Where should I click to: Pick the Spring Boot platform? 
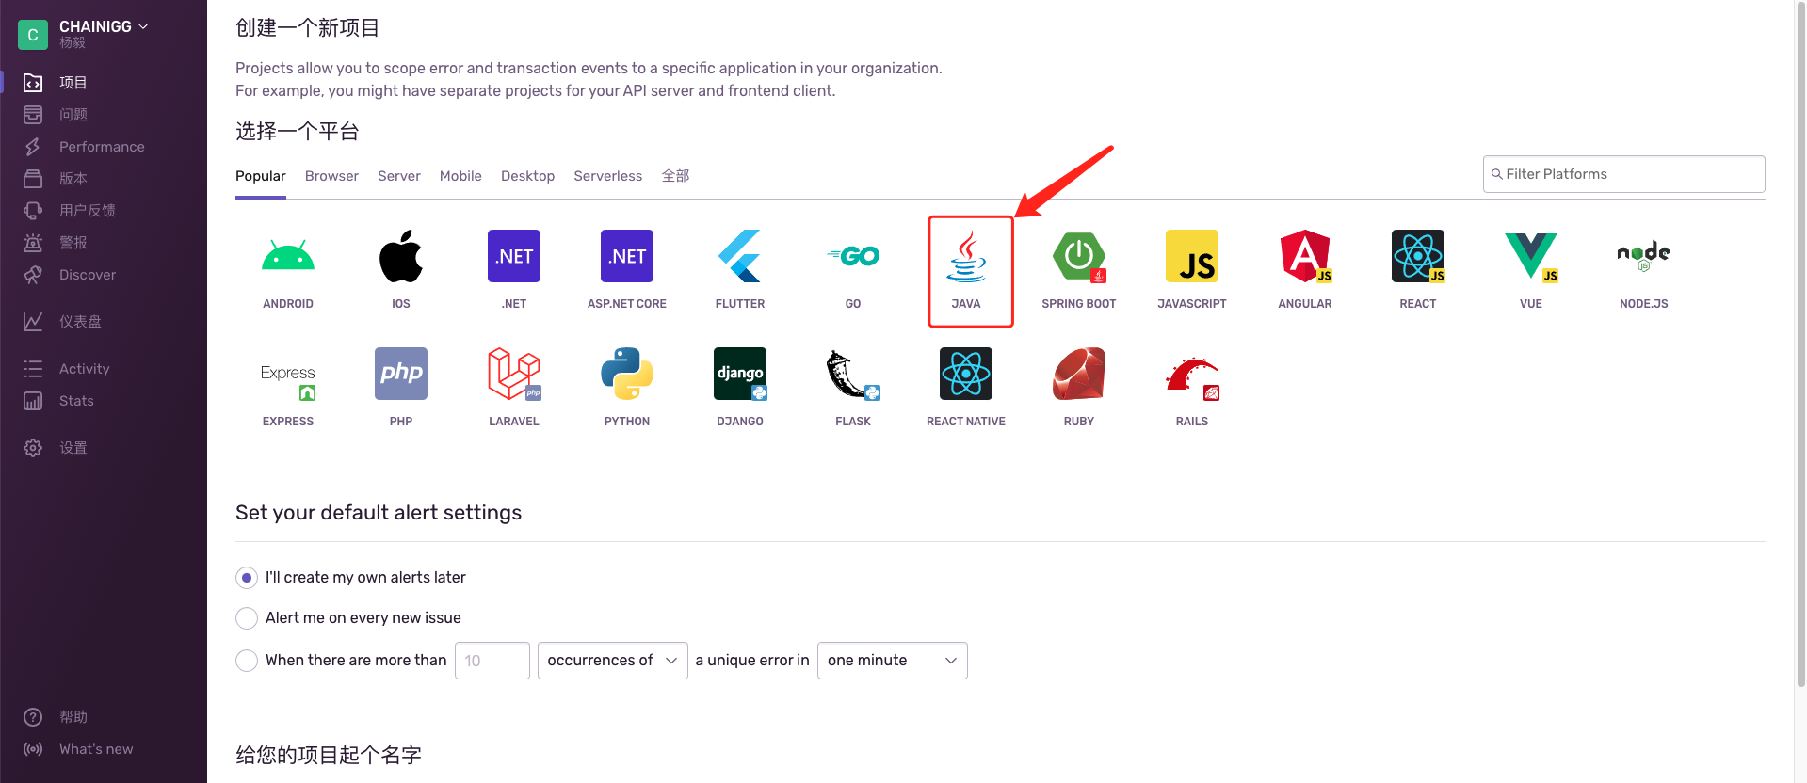click(1079, 256)
